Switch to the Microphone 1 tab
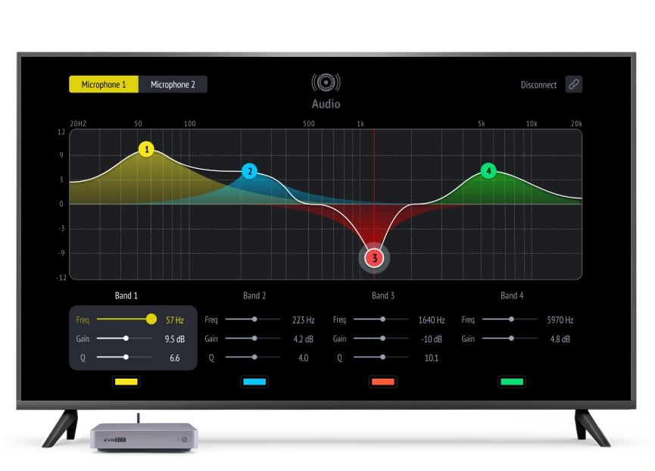The height and width of the screenshot is (471, 655). [104, 85]
